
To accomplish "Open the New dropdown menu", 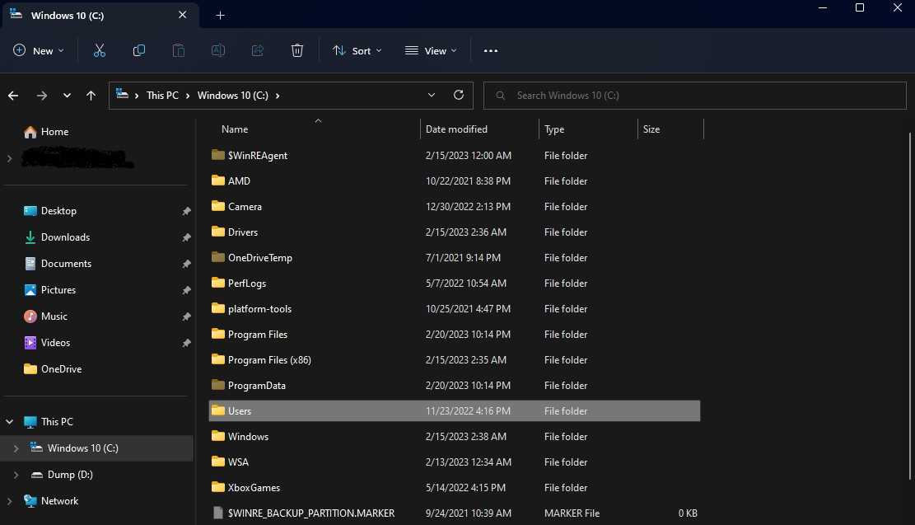I will pyautogui.click(x=39, y=51).
